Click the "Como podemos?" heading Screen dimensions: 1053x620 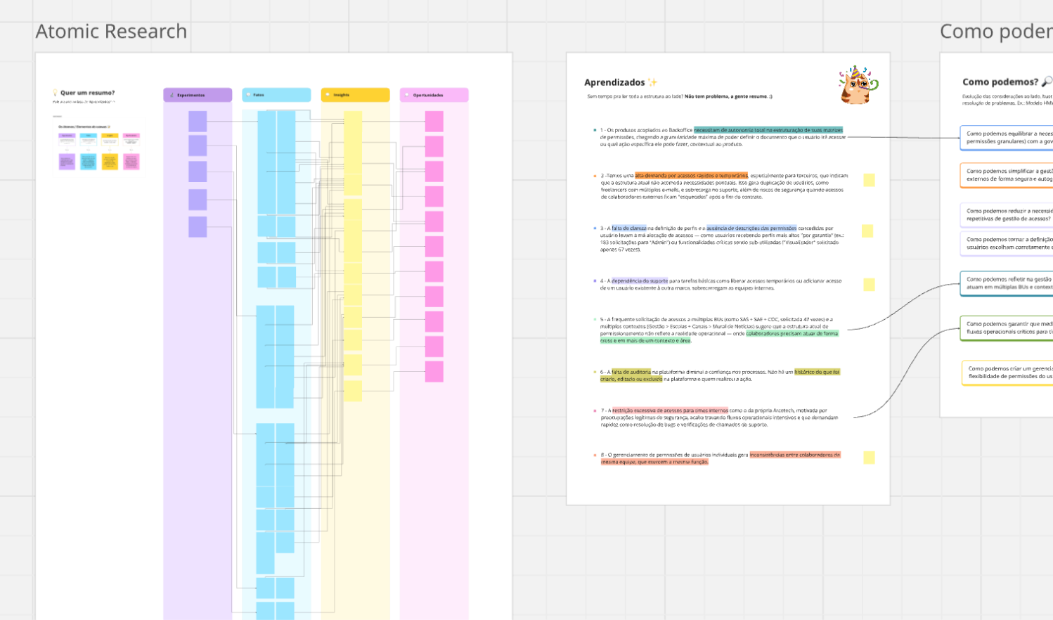point(1000,82)
